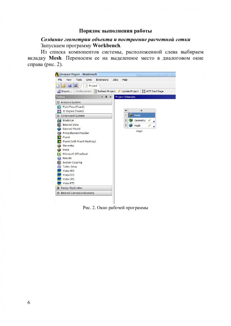Select Mesh in the Component Systems list
The image size is (231, 326).
tap(66, 150)
